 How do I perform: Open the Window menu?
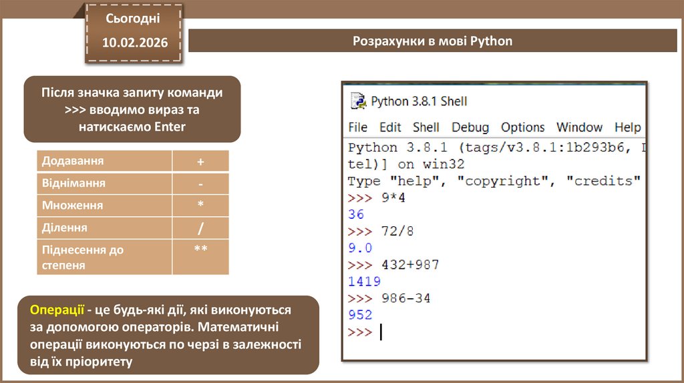point(580,127)
